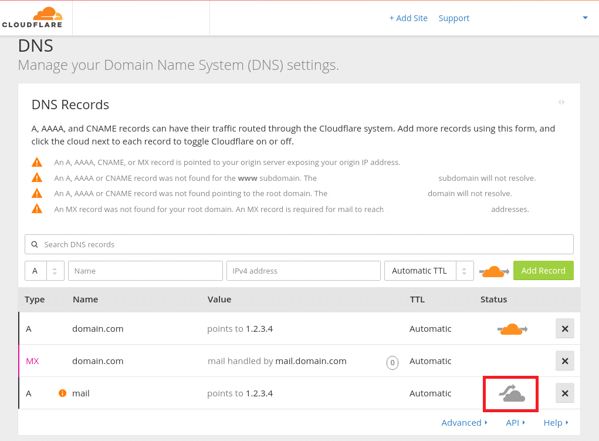The image size is (599, 441).
Task: Click the Type column header
Action: (35, 299)
